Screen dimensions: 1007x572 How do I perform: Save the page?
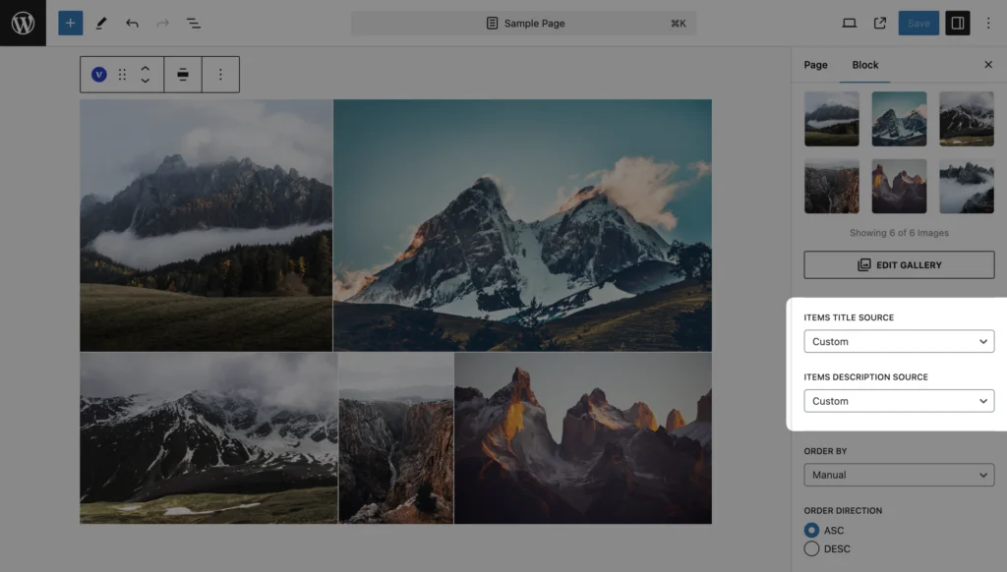coord(918,24)
